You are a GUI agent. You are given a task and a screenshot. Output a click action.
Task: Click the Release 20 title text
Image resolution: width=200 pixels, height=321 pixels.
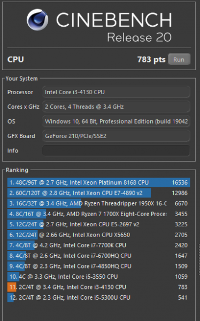(x=139, y=37)
